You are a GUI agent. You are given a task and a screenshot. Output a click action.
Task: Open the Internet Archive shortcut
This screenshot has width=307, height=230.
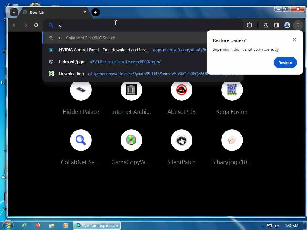pyautogui.click(x=131, y=90)
